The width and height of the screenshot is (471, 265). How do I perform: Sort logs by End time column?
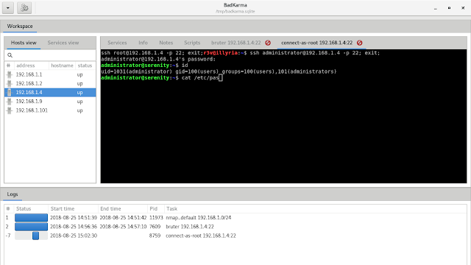[123, 209]
